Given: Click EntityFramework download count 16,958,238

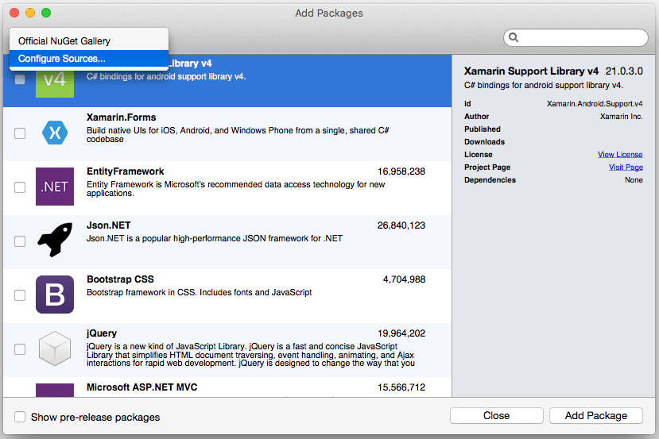Looking at the screenshot, I should click(401, 171).
